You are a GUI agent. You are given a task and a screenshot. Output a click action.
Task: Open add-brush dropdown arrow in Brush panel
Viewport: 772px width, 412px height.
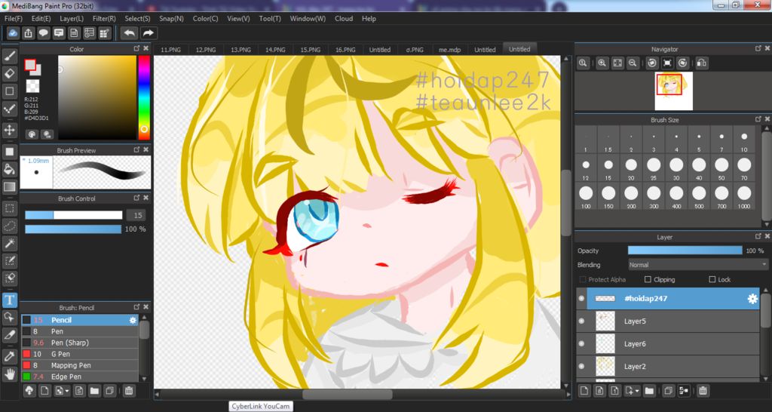[67, 391]
